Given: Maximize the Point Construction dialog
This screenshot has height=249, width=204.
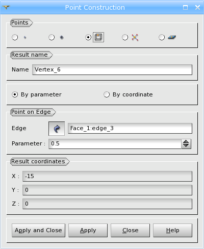Looking at the screenshot, I should click(185, 7).
